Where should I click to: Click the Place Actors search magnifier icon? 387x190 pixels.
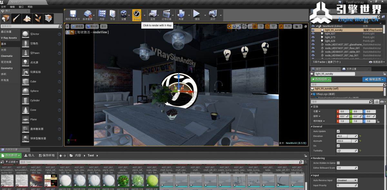point(60,26)
